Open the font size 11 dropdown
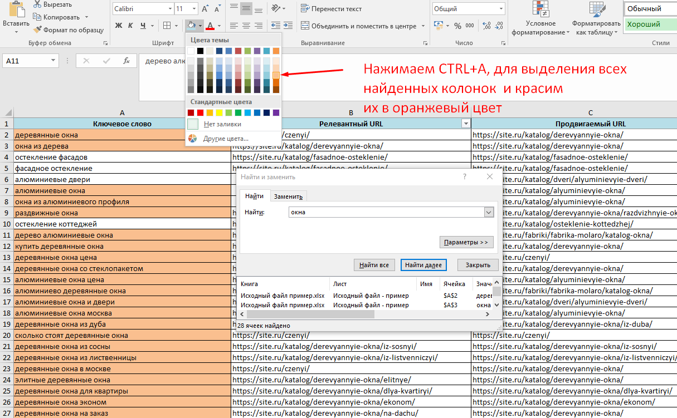This screenshot has width=677, height=418. (194, 9)
